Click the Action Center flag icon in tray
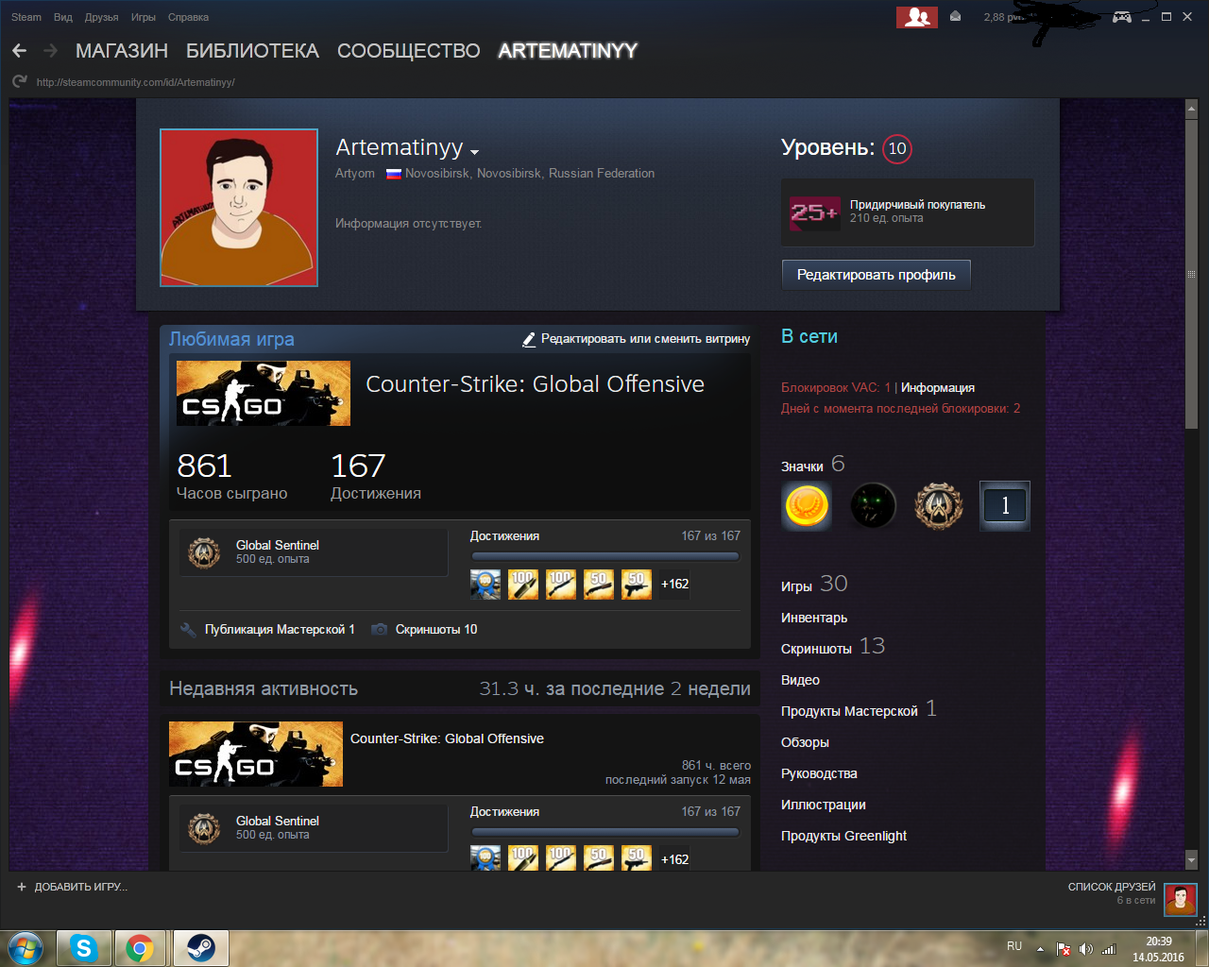 [x=1064, y=948]
